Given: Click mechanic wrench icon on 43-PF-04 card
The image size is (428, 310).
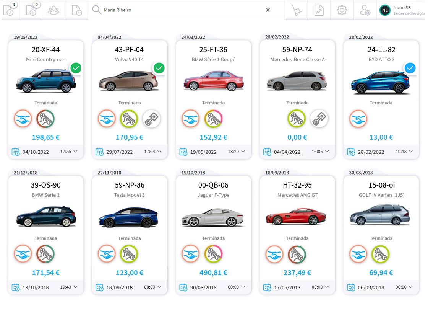Looking at the screenshot, I should pyautogui.click(x=129, y=119).
